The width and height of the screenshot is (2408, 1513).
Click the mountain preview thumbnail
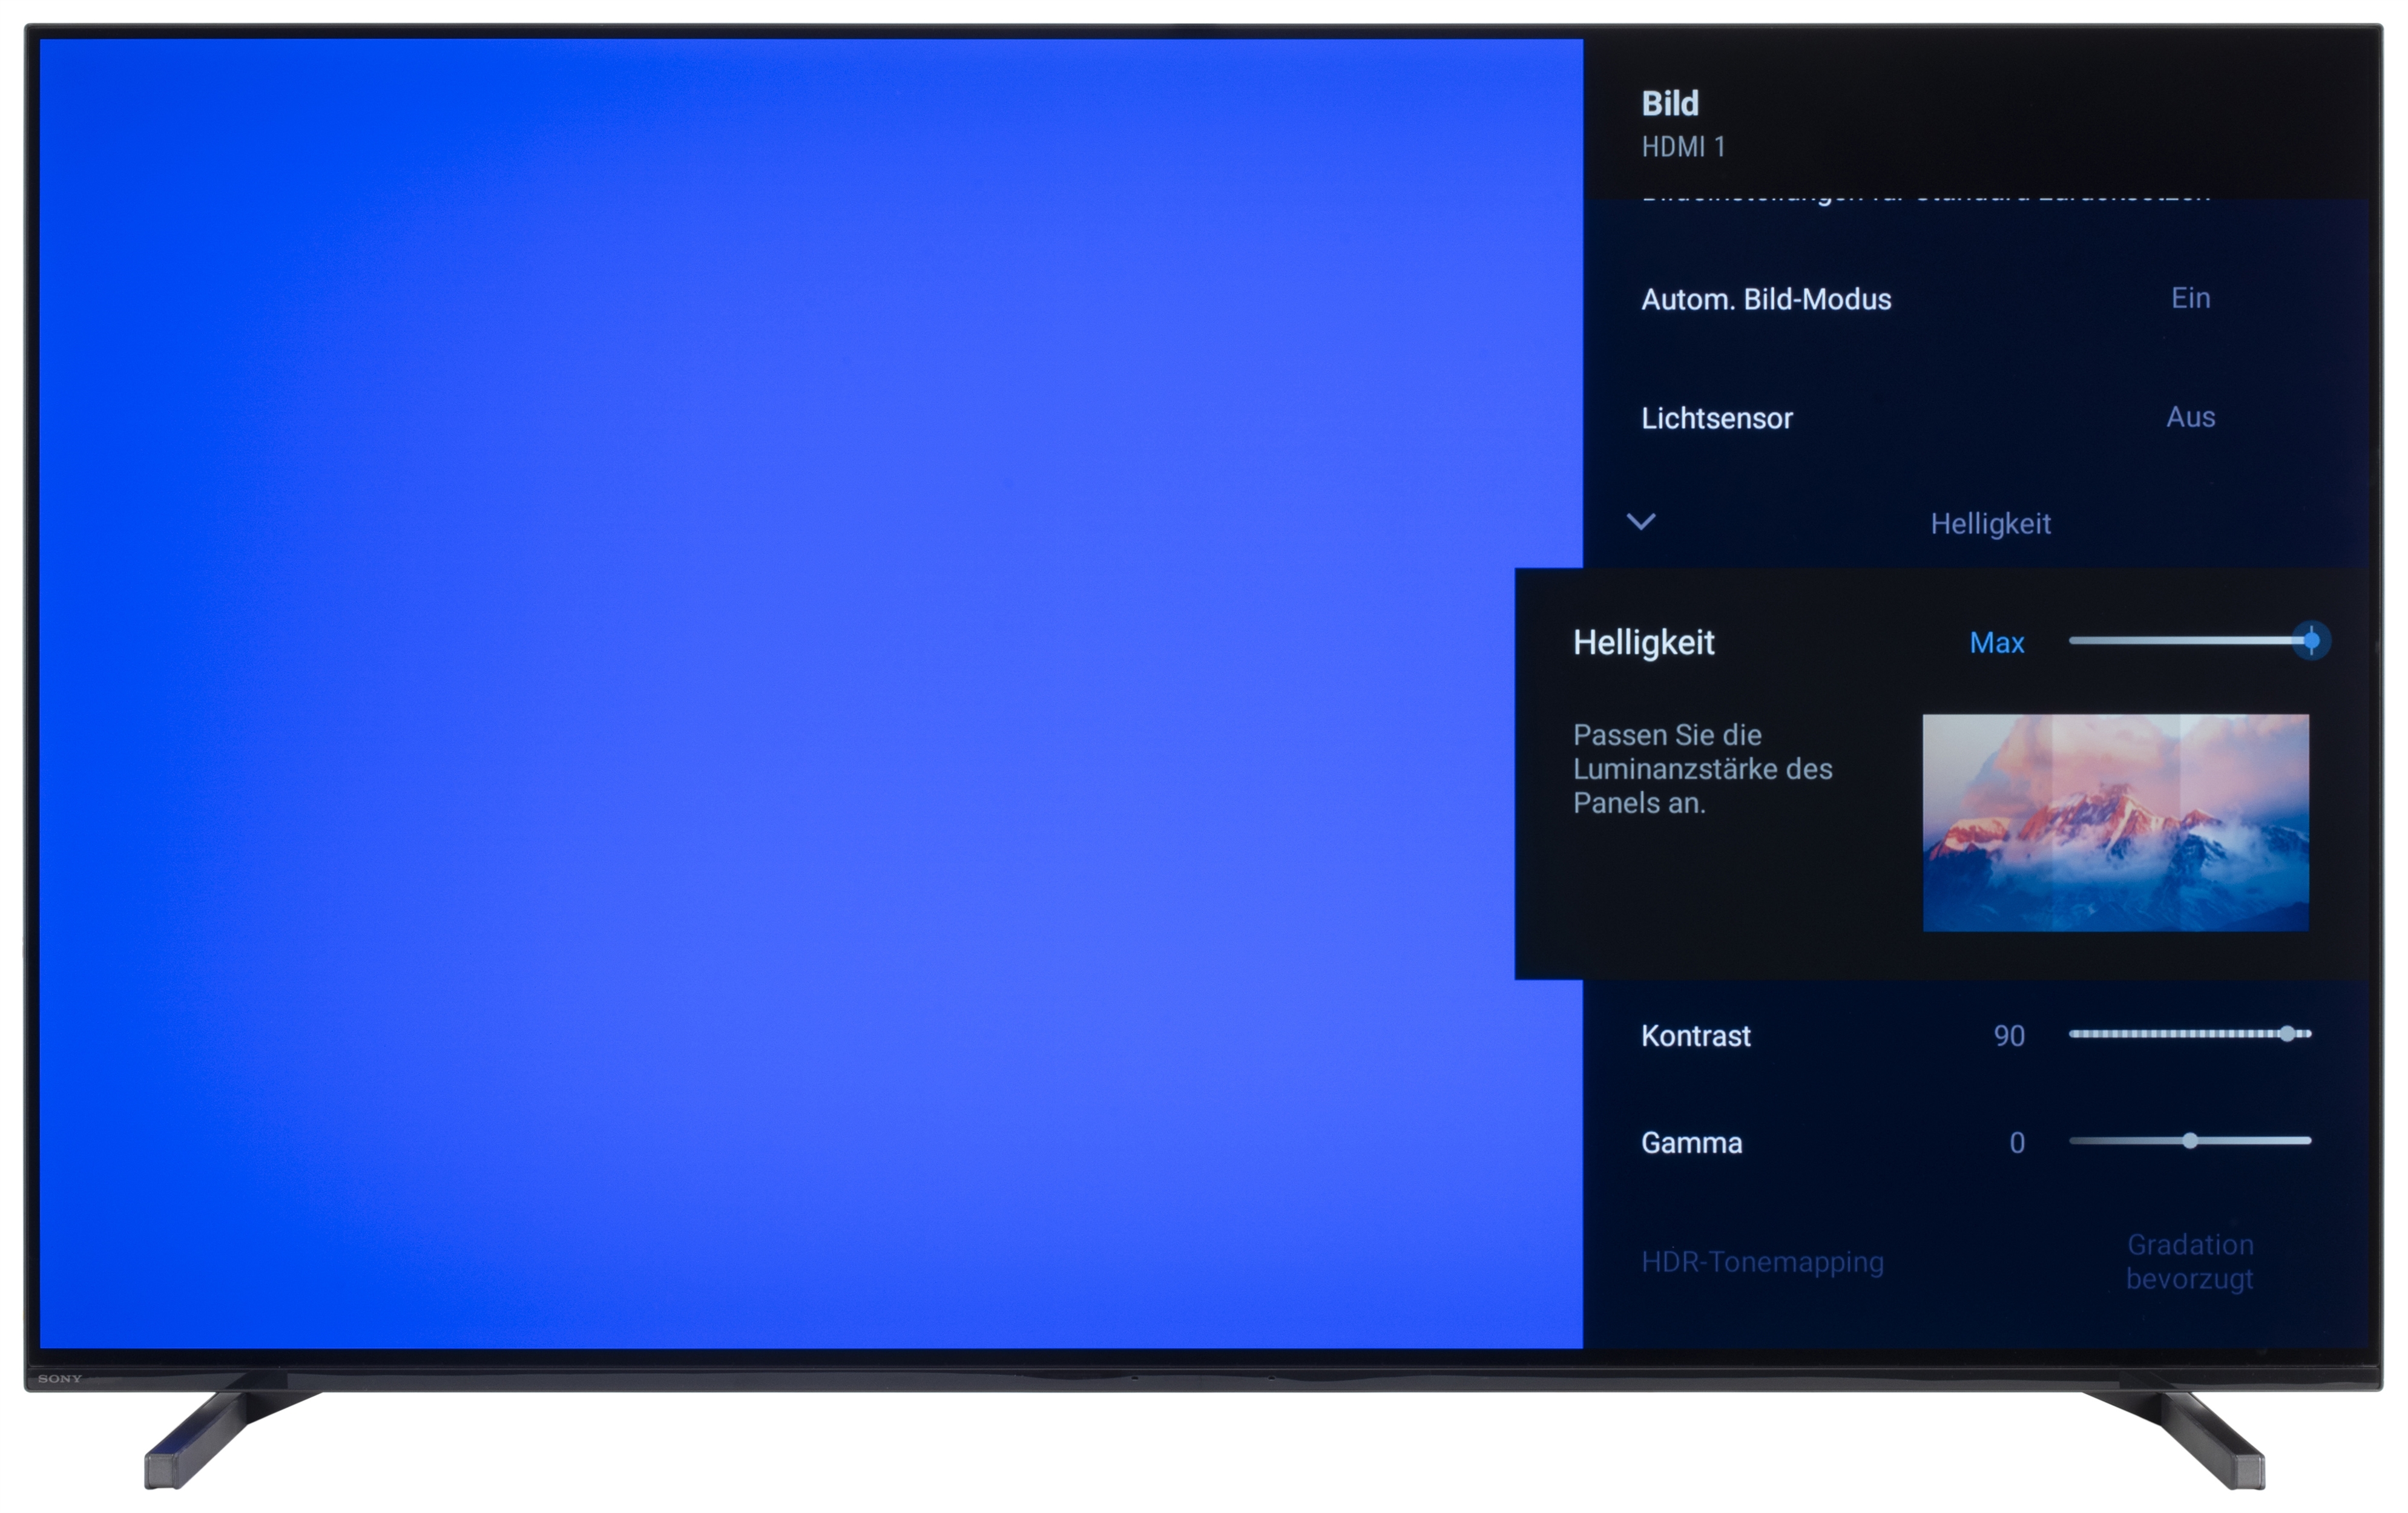coord(2115,822)
